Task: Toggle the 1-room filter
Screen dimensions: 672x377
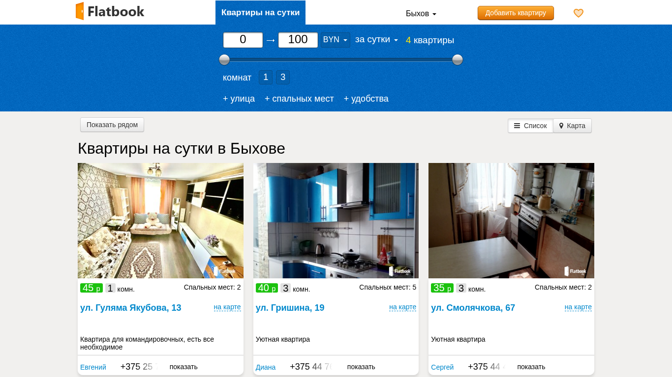Action: (266, 77)
